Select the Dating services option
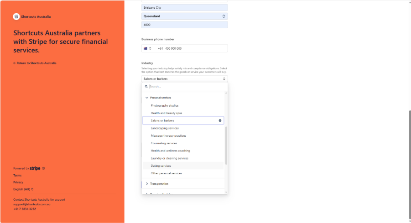Image resolution: width=411 pixels, height=223 pixels. (161, 166)
